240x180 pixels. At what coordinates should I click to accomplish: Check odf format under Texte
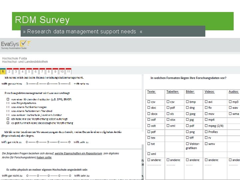pos(149,119)
